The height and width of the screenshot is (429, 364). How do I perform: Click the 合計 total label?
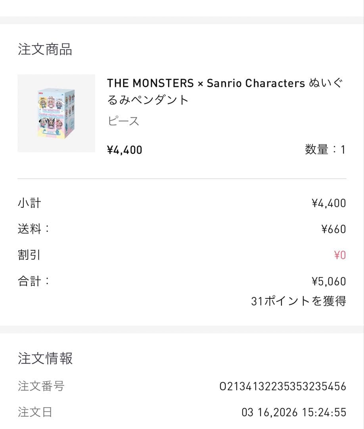[x=33, y=281]
